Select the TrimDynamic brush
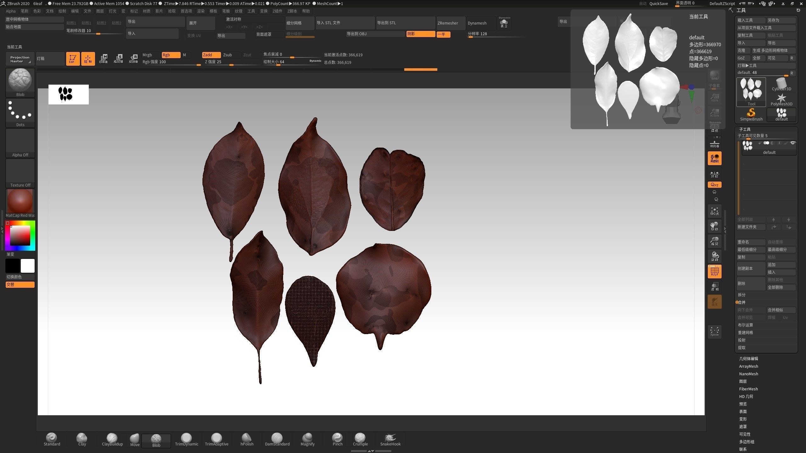This screenshot has width=806, height=453. [186, 439]
